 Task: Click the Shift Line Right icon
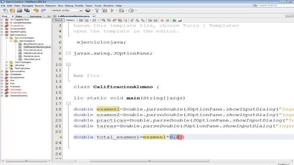tap(155, 20)
